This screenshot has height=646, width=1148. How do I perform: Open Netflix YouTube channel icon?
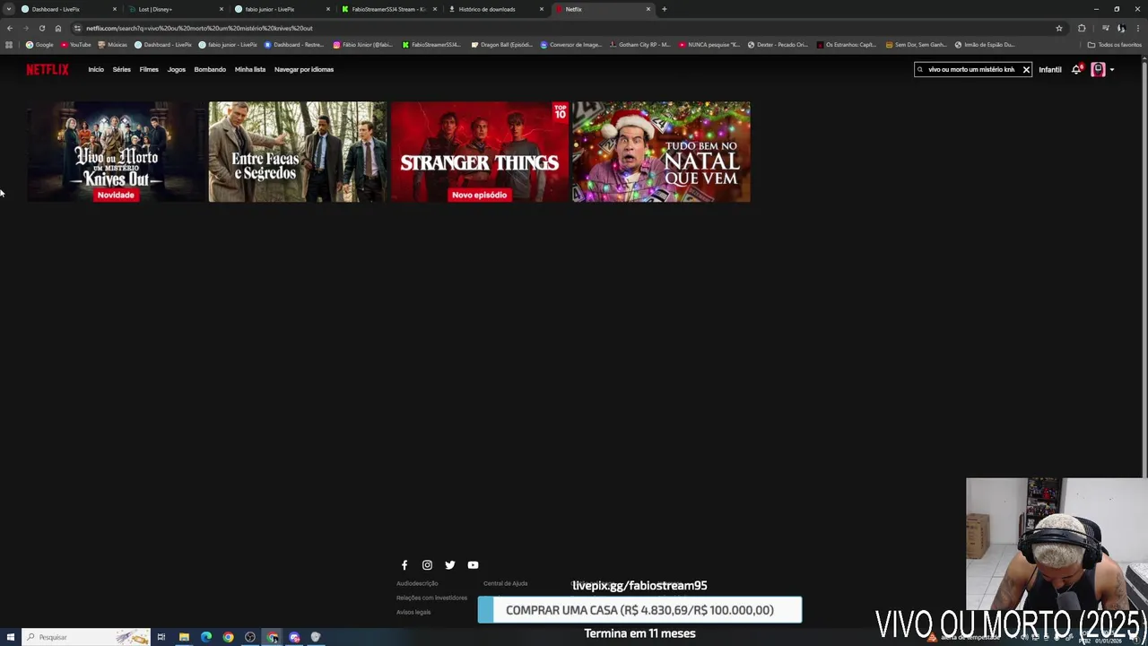click(x=473, y=565)
